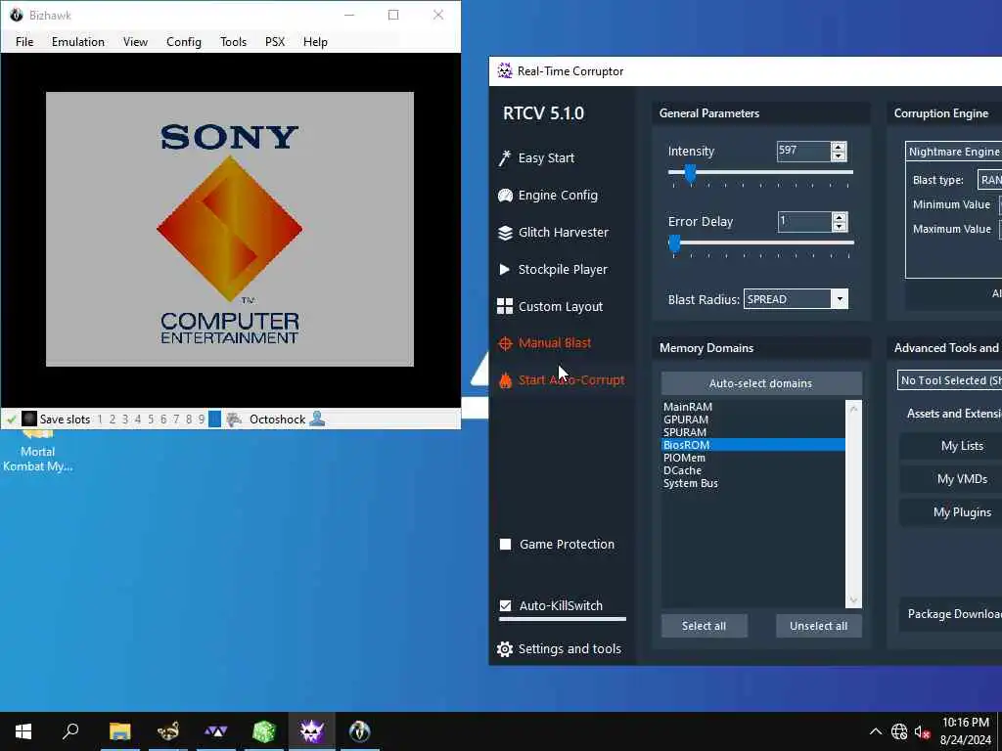1002x751 pixels.
Task: Open My Plugins button
Action: 952,512
